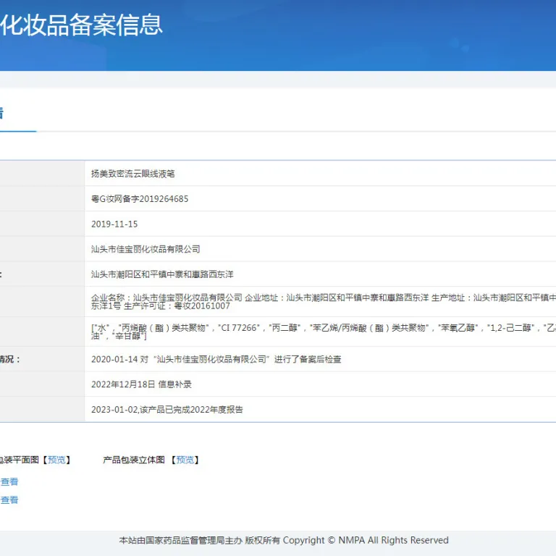The image size is (556, 556).
Task: Select address 汕头市潮阳区和平镇中寨和惠路西东洋 cell
Action: [x=320, y=274]
